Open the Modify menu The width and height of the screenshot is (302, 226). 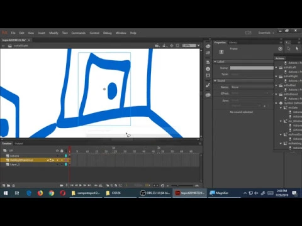click(53, 33)
